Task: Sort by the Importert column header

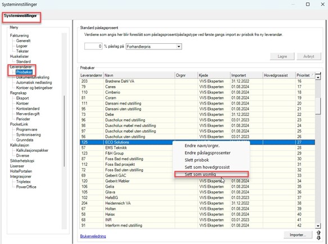Action: tap(246, 75)
